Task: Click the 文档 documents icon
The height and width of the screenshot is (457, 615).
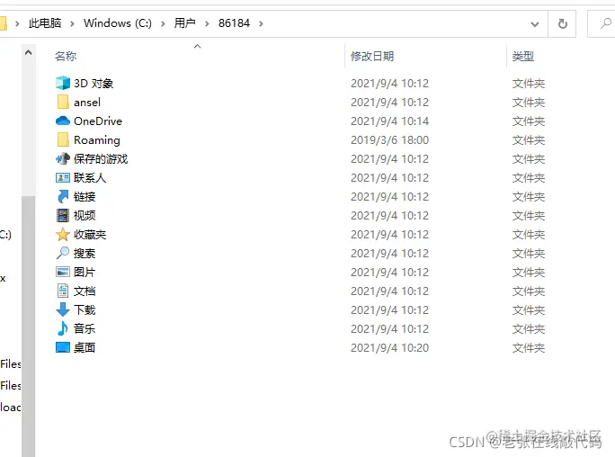Action: point(63,291)
